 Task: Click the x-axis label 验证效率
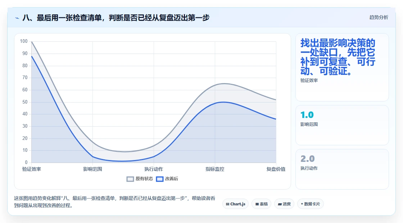point(32,169)
